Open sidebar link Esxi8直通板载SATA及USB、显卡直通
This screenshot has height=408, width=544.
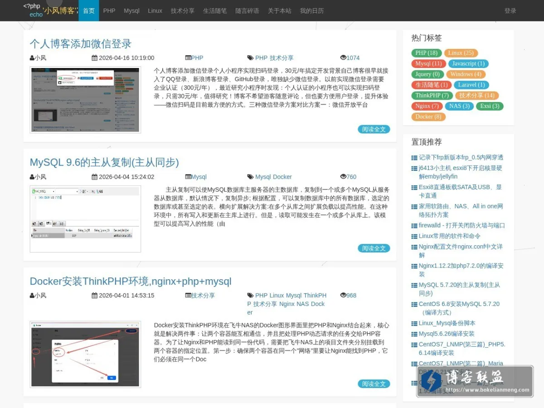pyautogui.click(x=460, y=191)
